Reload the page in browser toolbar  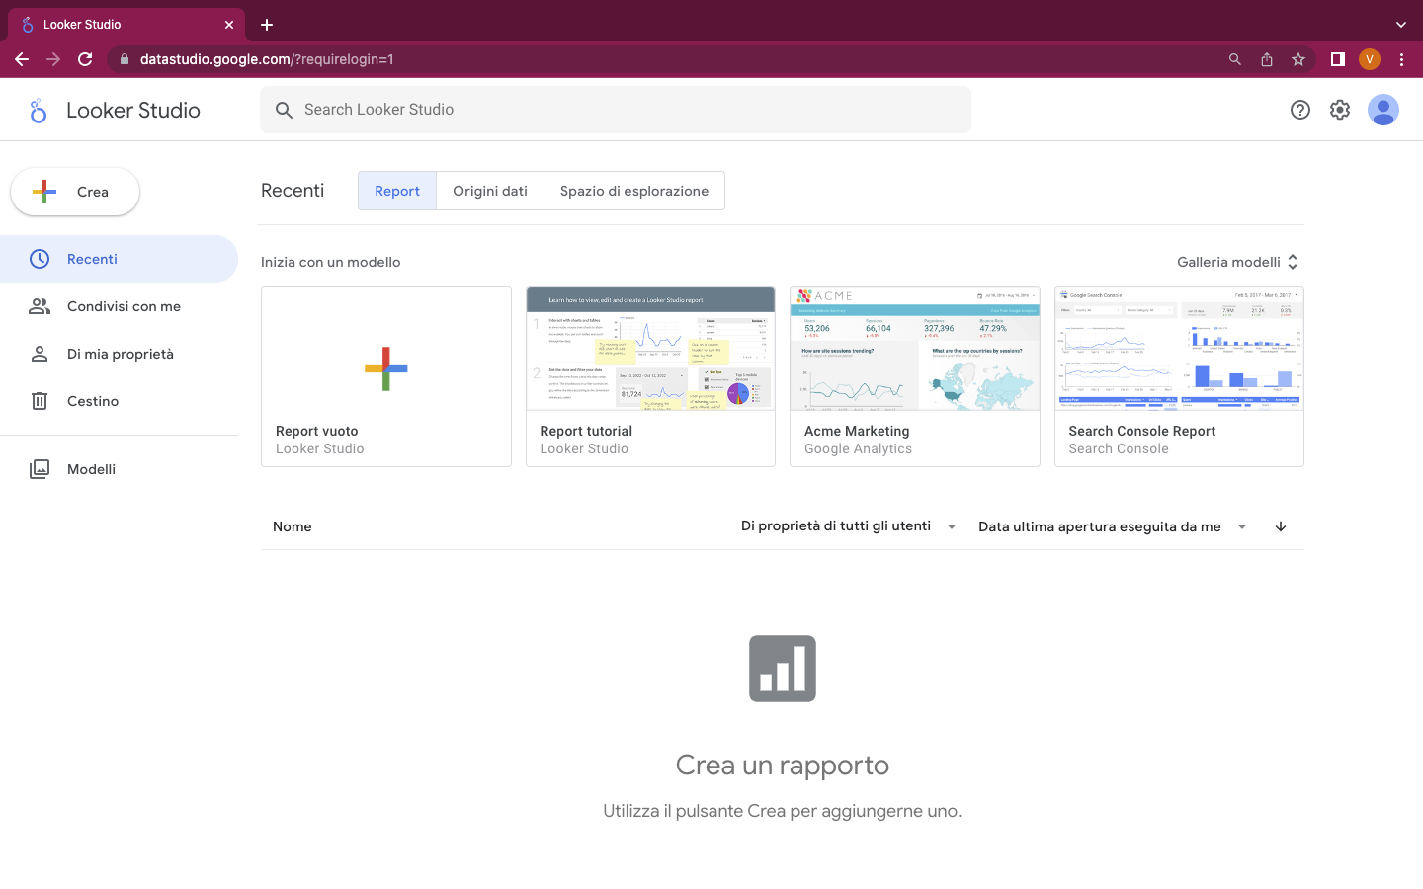(85, 59)
